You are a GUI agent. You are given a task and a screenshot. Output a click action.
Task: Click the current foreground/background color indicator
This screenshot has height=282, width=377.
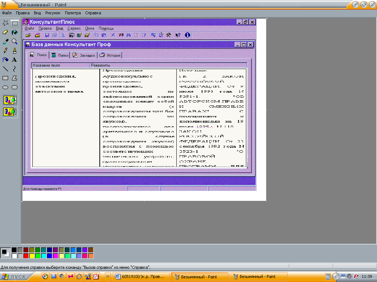[5, 253]
